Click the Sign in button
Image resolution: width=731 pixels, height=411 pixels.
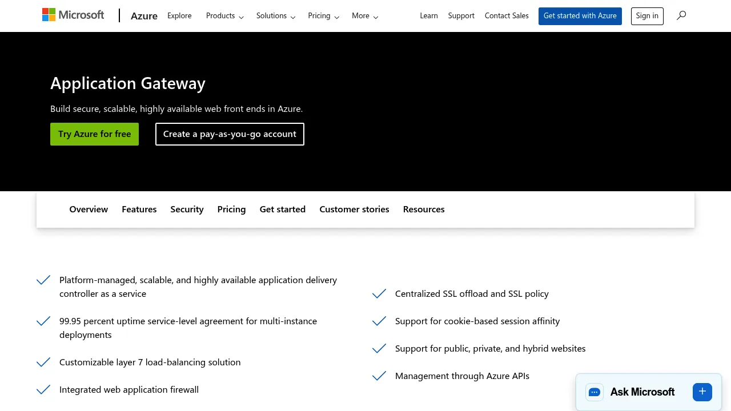(x=647, y=16)
